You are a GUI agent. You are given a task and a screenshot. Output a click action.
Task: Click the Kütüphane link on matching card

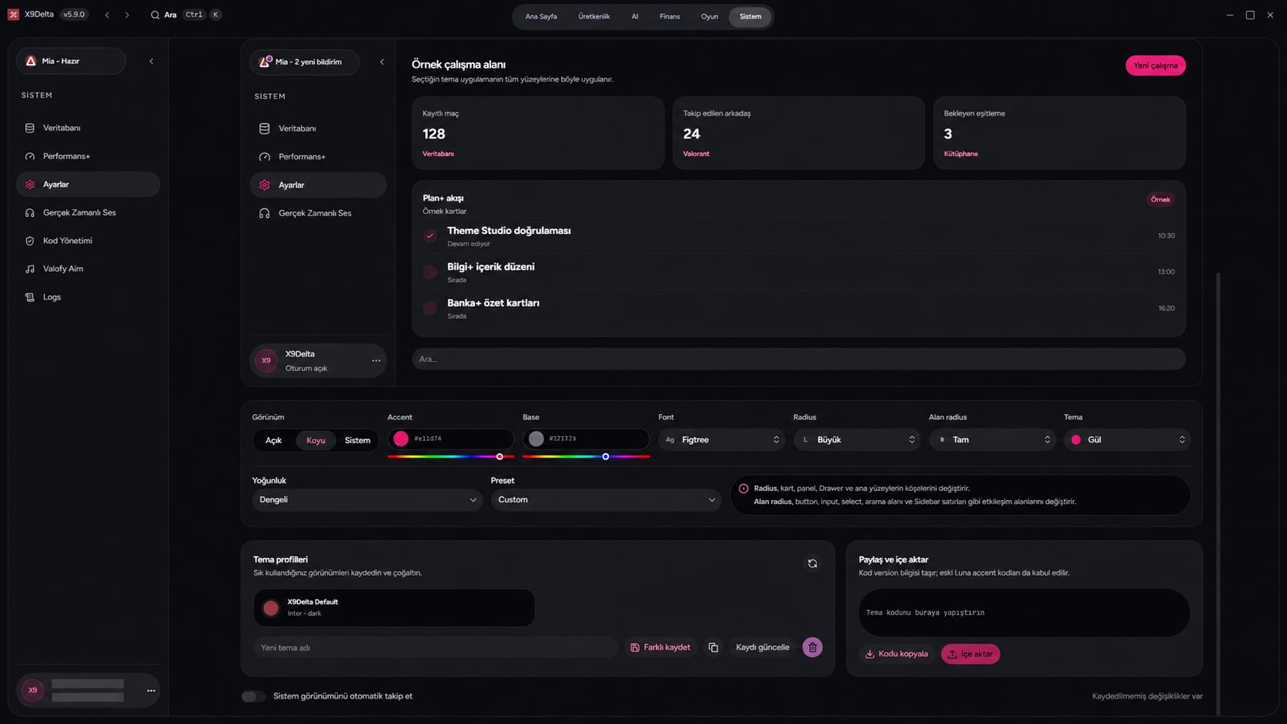pyautogui.click(x=961, y=154)
